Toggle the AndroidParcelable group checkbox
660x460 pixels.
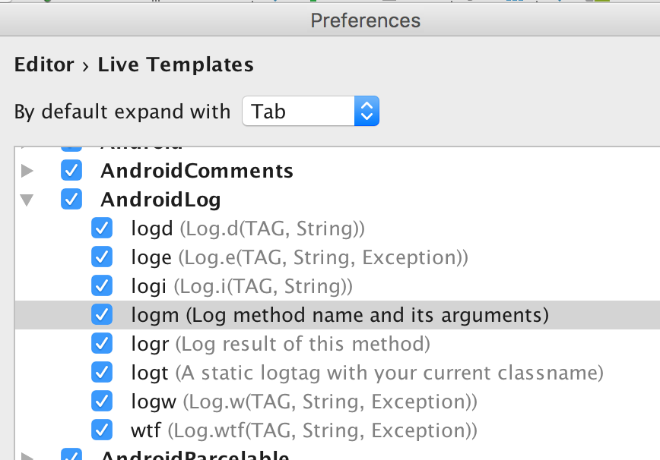71,455
